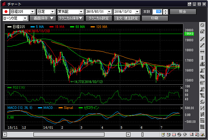Viewport: 208px width, 140px height.
Task: Open the 画面保存 dropdown button
Action: pos(43,18)
